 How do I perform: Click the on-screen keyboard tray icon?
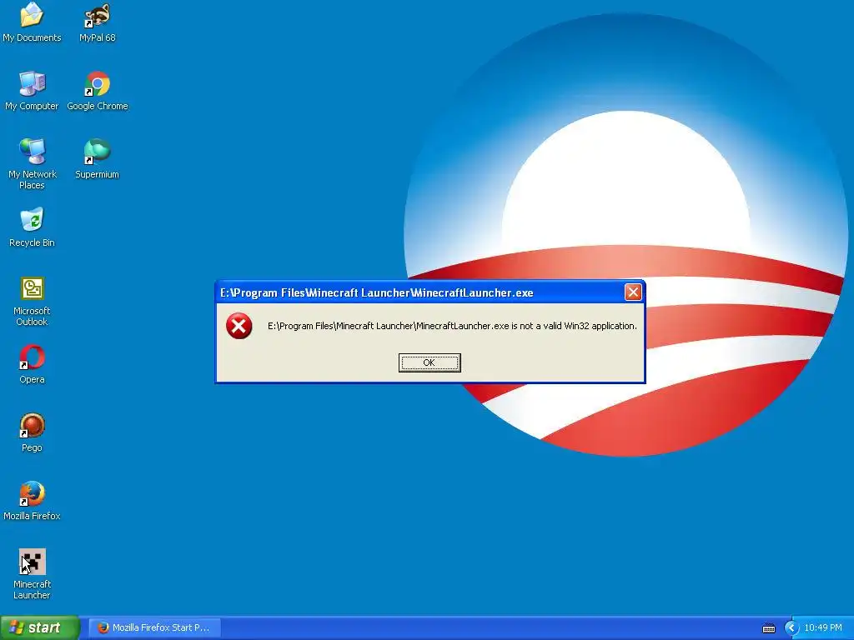coord(768,628)
